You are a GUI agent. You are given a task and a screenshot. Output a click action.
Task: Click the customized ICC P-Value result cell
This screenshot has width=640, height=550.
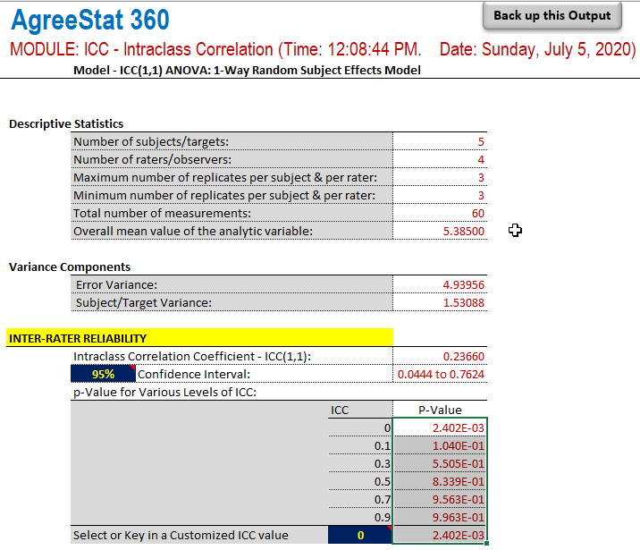(440, 535)
